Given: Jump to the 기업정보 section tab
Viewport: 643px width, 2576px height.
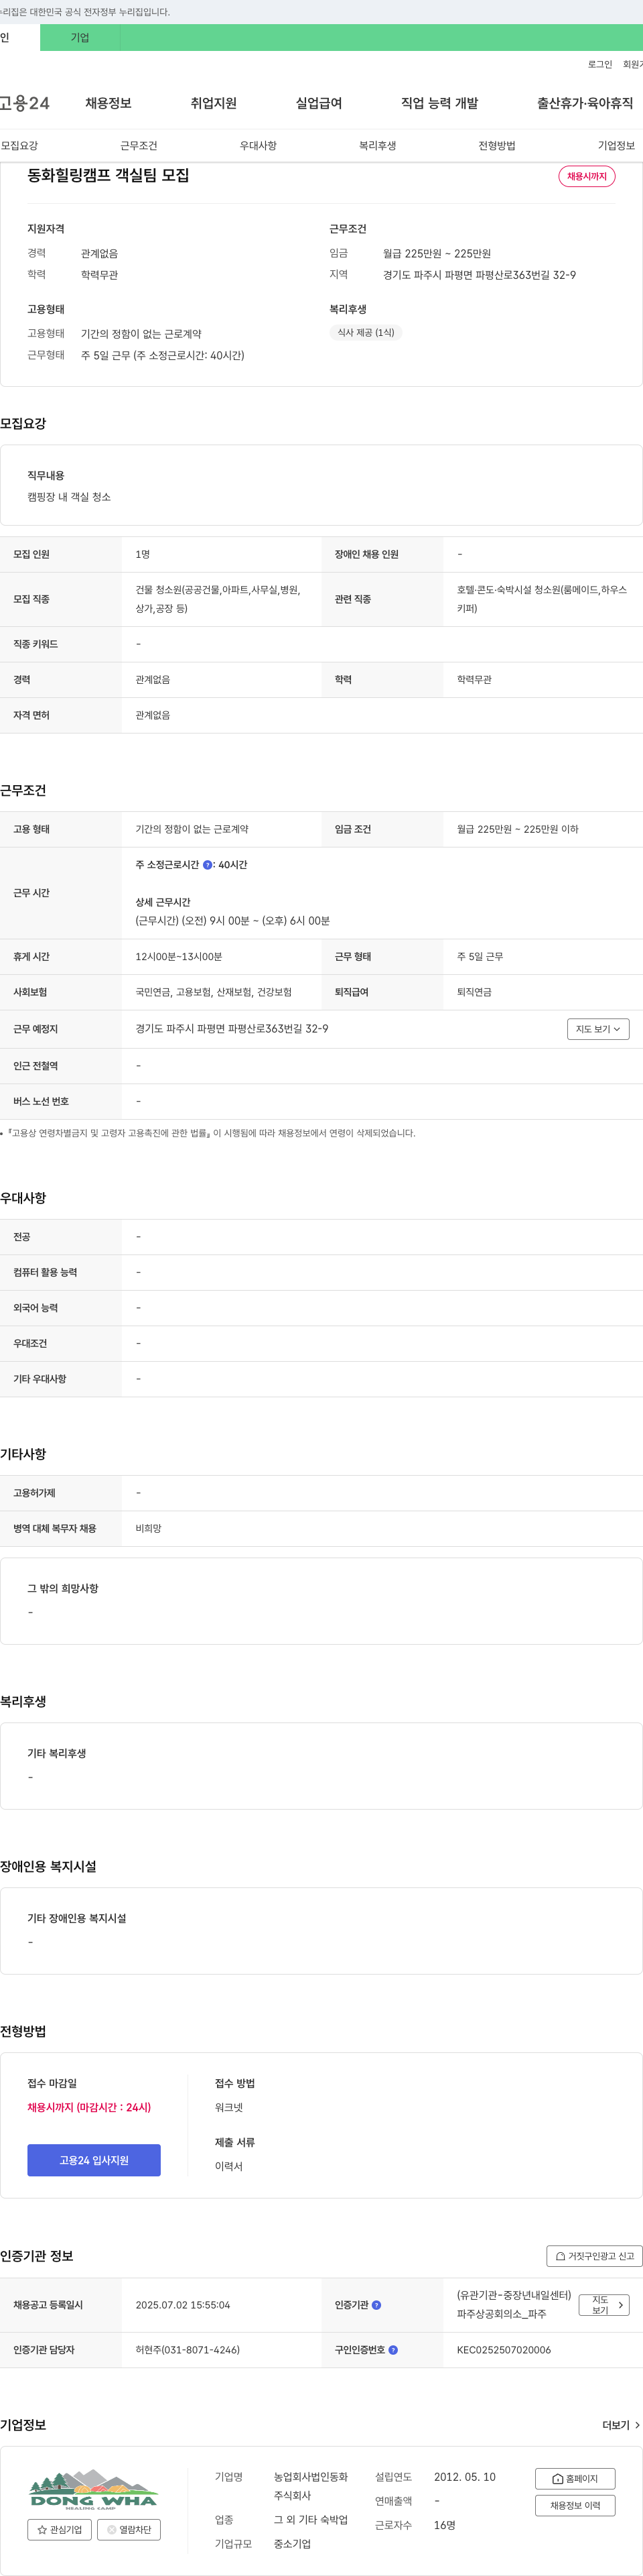Looking at the screenshot, I should pos(616,146).
